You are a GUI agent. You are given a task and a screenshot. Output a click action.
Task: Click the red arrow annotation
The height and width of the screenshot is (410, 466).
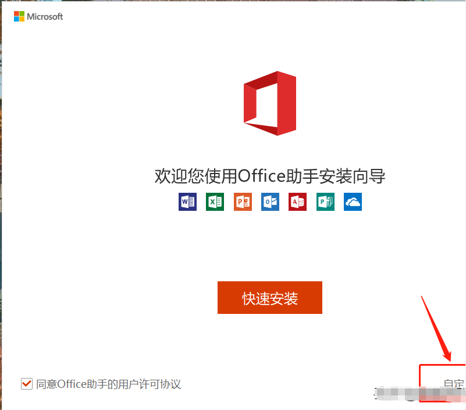[x=435, y=328]
